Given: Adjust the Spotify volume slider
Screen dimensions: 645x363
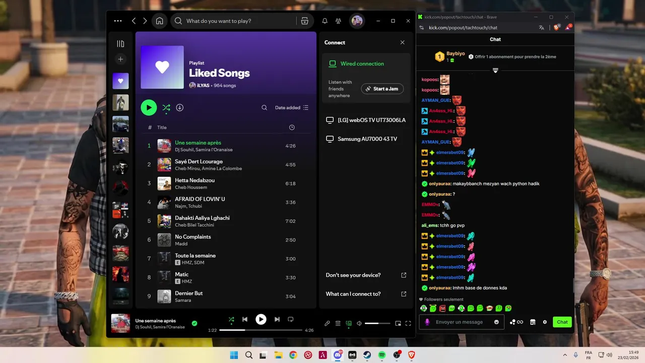Looking at the screenshot, I should click(x=377, y=323).
